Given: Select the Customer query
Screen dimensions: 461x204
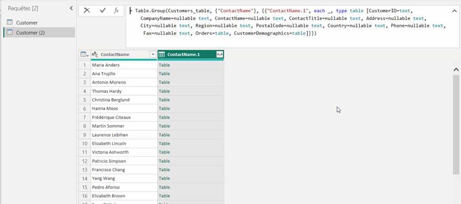Looking at the screenshot, I should tap(27, 23).
